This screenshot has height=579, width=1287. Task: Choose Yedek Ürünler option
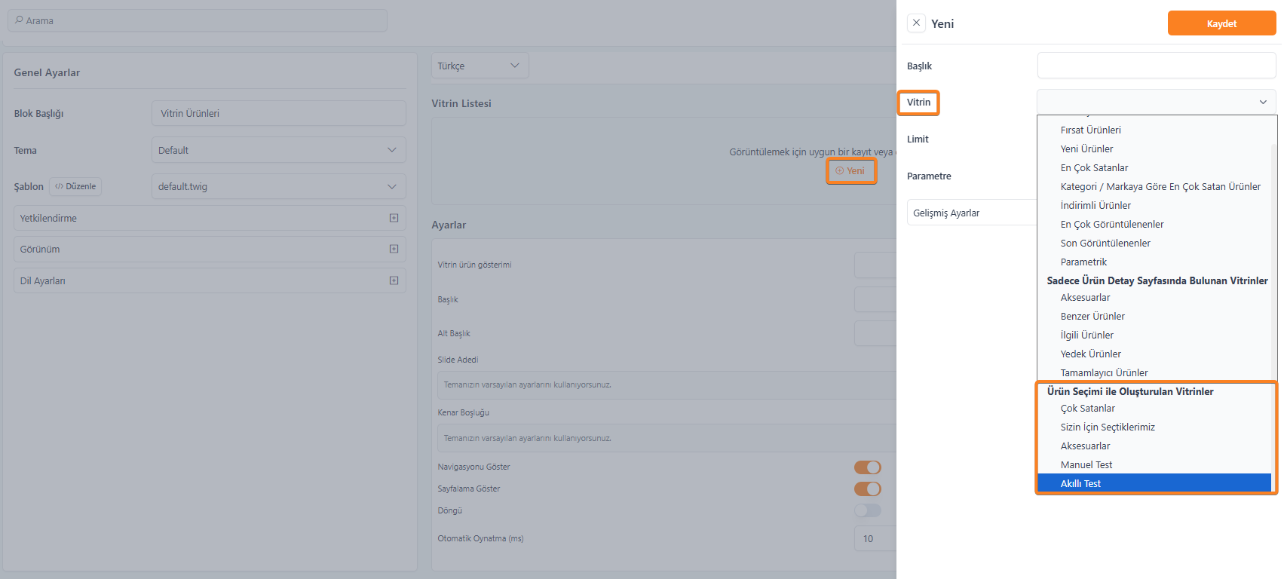pyautogui.click(x=1090, y=354)
